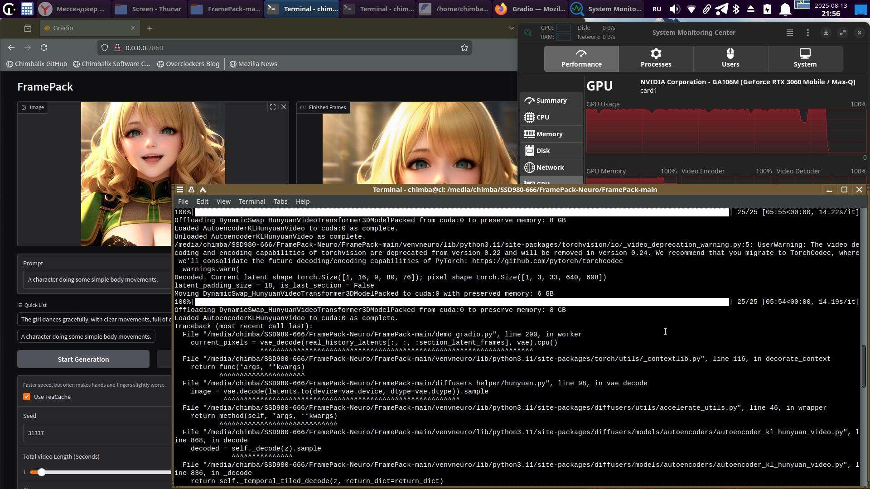The width and height of the screenshot is (870, 489).
Task: Bookmark this page with the star icon
Action: click(464, 48)
